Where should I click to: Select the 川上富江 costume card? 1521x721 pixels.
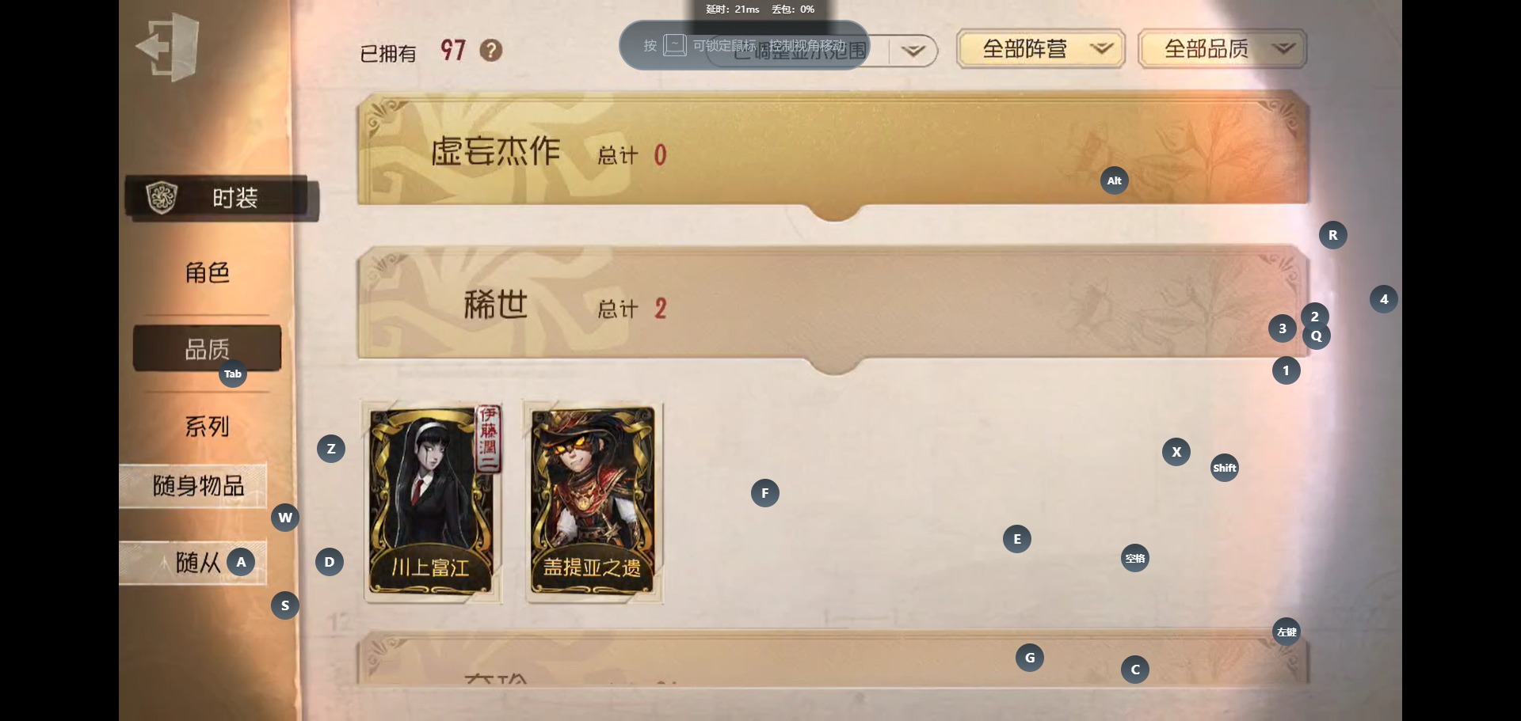(433, 503)
